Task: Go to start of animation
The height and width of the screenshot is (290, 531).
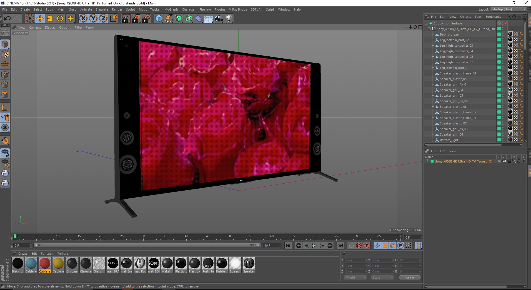Action: pos(288,246)
